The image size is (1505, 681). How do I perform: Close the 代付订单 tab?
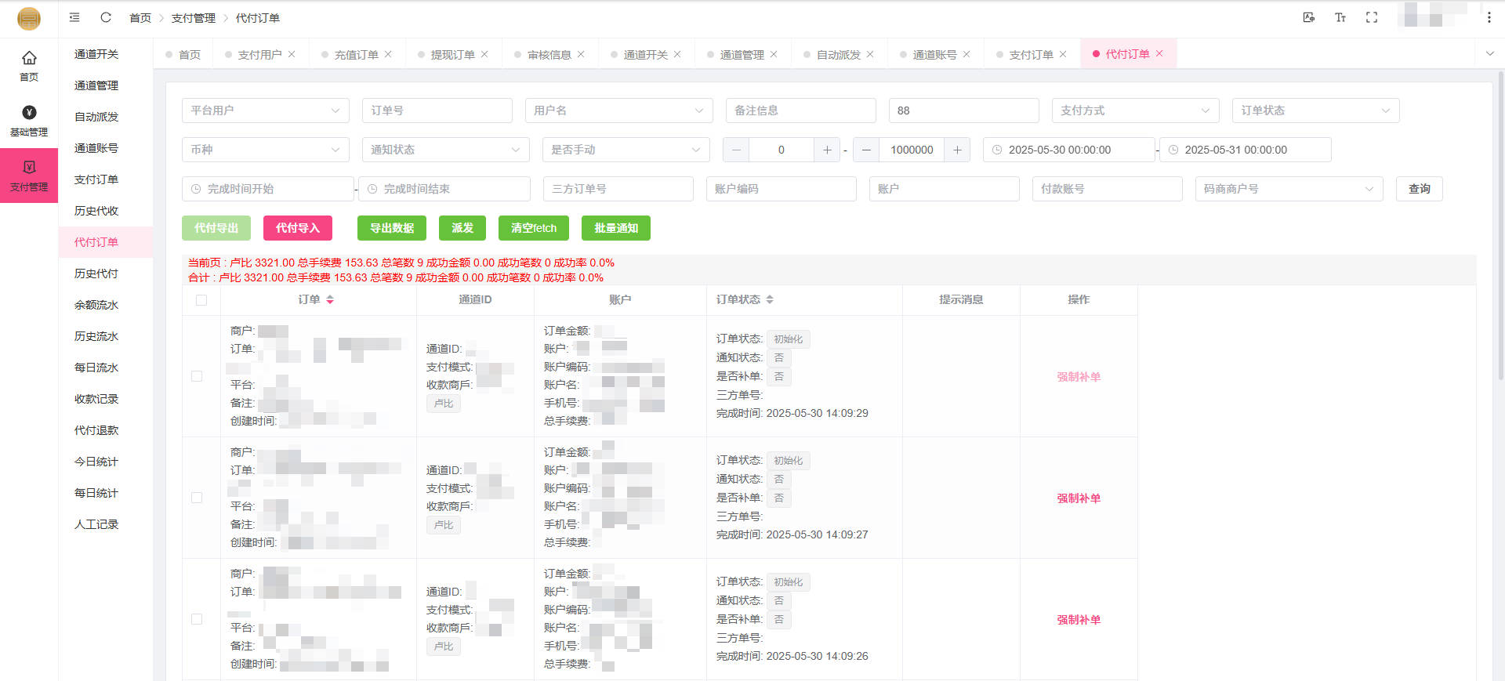pos(1159,53)
